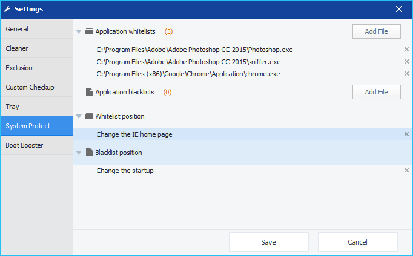Add a file to Application blacklists

[x=377, y=92]
